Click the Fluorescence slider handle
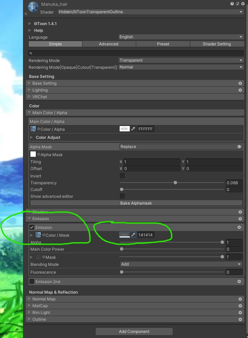 click(122, 272)
